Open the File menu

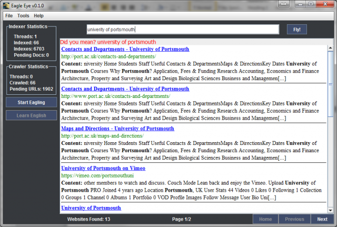pos(9,16)
